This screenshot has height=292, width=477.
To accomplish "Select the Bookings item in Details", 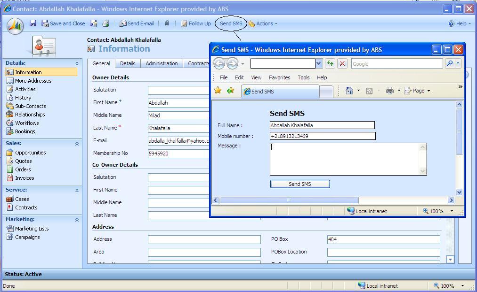I will (x=11, y=131).
